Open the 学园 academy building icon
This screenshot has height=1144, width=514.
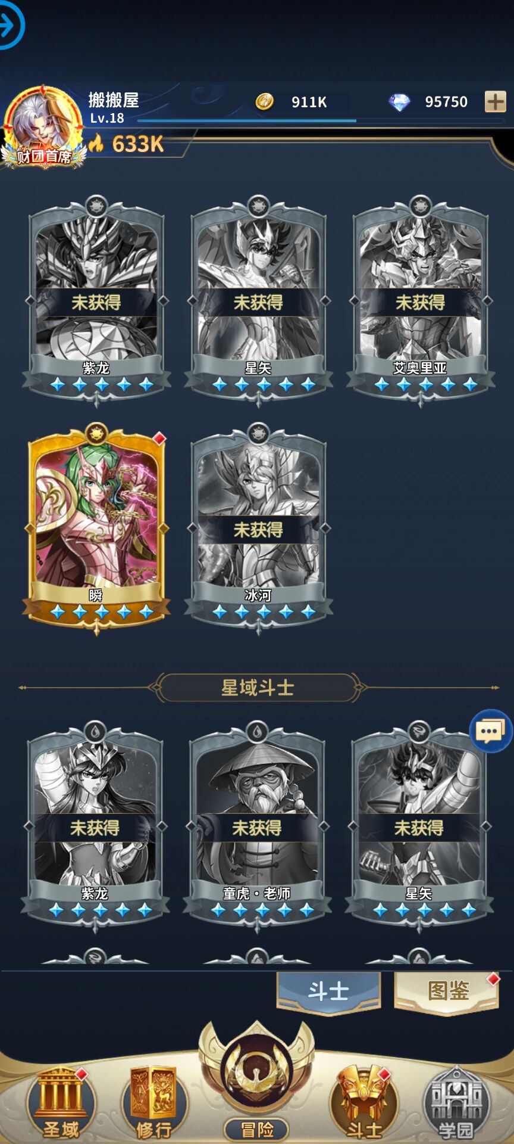click(456, 1103)
